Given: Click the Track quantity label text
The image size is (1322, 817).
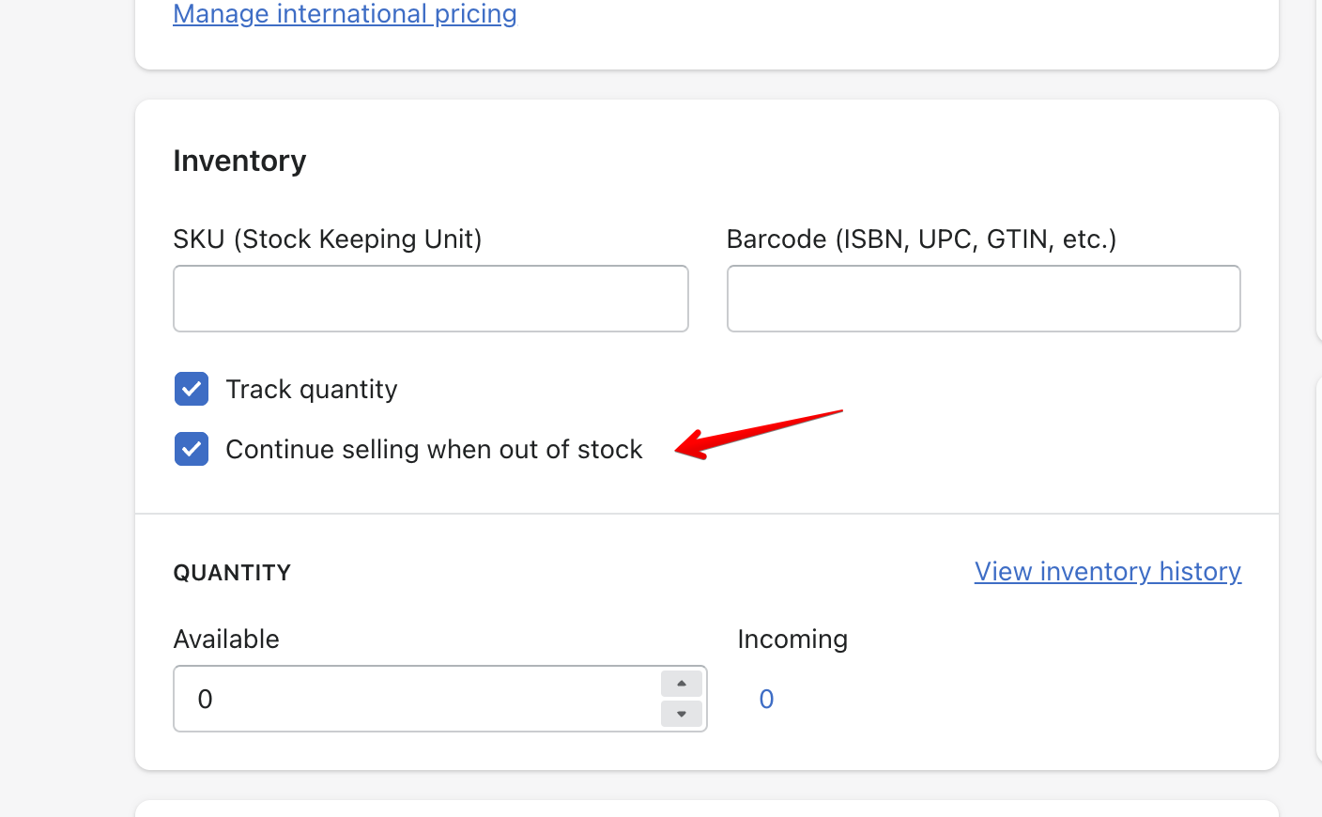Looking at the screenshot, I should [x=312, y=389].
